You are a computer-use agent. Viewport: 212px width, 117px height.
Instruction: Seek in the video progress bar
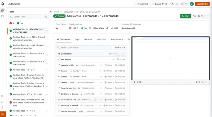click(x=169, y=82)
